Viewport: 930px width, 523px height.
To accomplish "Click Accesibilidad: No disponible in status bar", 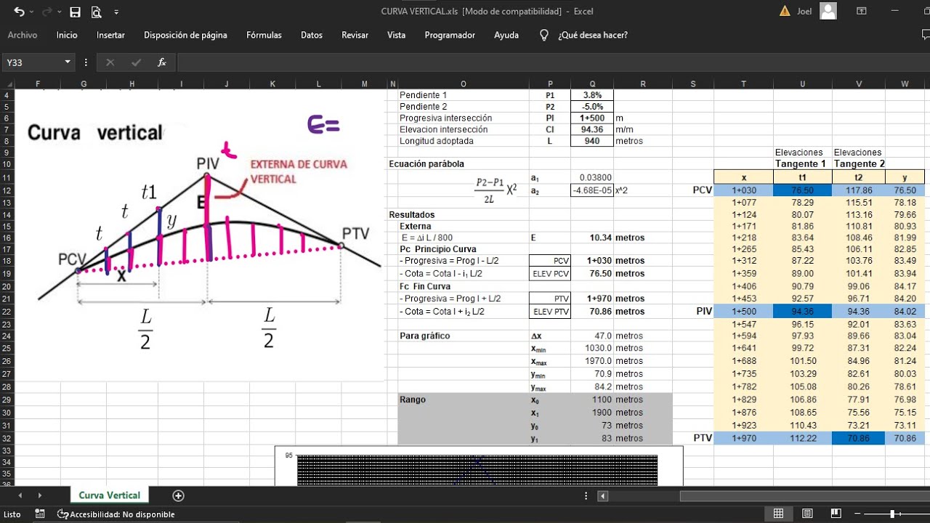I will coord(117,514).
